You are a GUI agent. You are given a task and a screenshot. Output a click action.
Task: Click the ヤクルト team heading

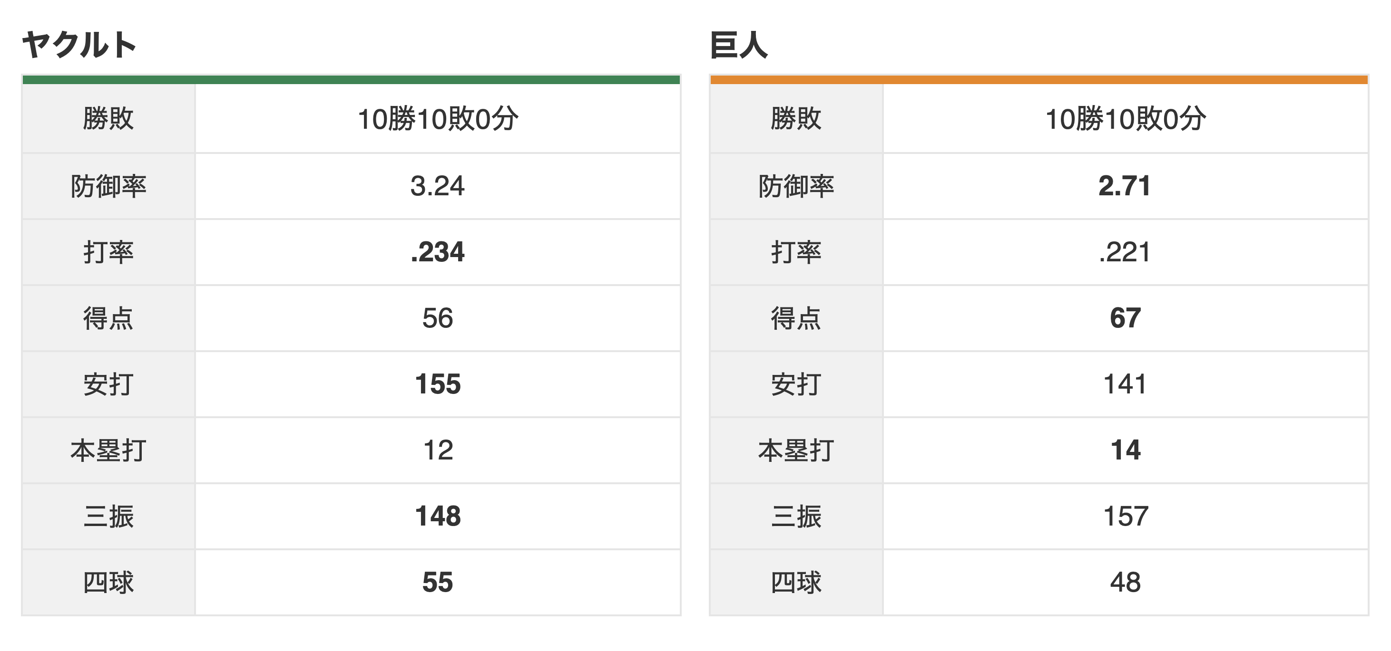[79, 45]
